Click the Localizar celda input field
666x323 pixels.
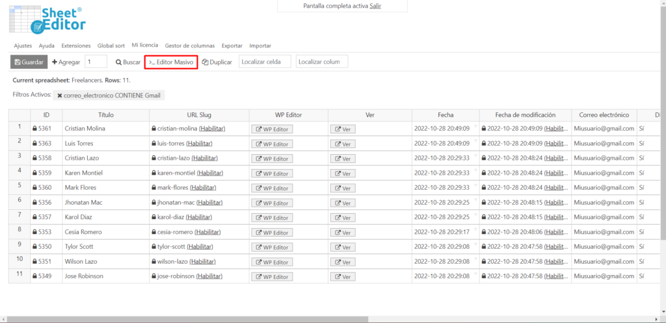pyautogui.click(x=265, y=62)
